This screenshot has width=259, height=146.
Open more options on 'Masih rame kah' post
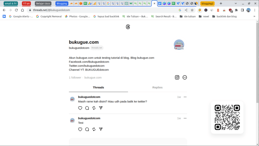pos(185,97)
